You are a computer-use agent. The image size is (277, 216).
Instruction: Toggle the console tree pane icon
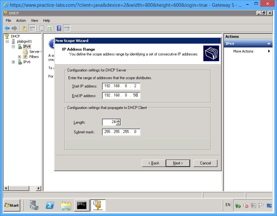coord(32,28)
